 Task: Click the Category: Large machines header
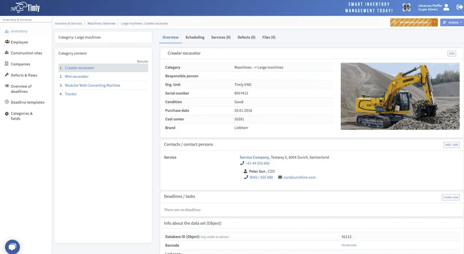[x=80, y=37]
